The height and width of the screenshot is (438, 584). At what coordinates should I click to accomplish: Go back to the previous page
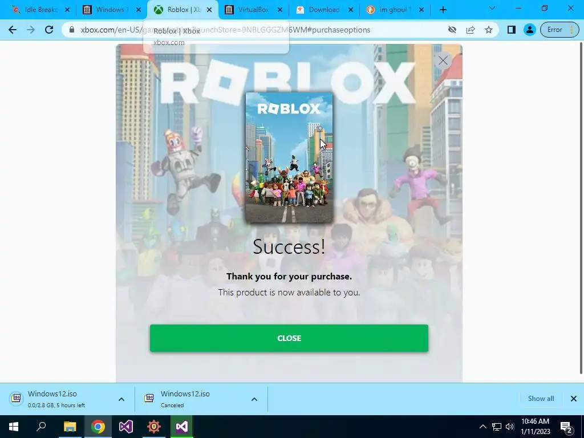(13, 30)
